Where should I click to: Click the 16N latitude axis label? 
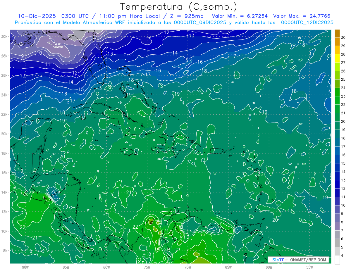tap(5, 173)
